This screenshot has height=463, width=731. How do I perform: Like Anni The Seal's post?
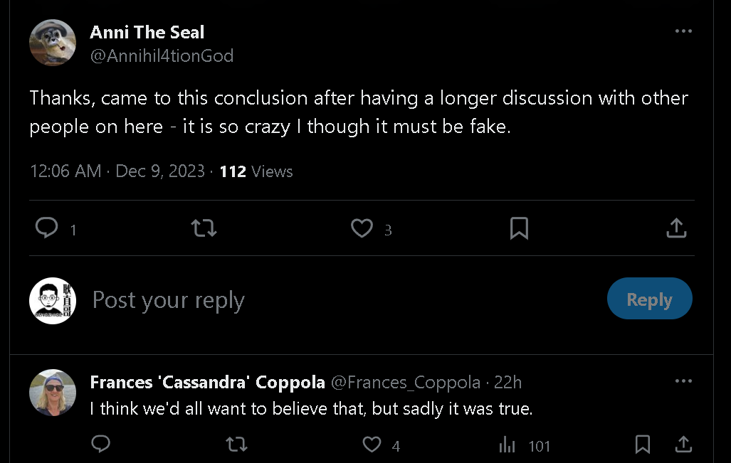pyautogui.click(x=362, y=228)
